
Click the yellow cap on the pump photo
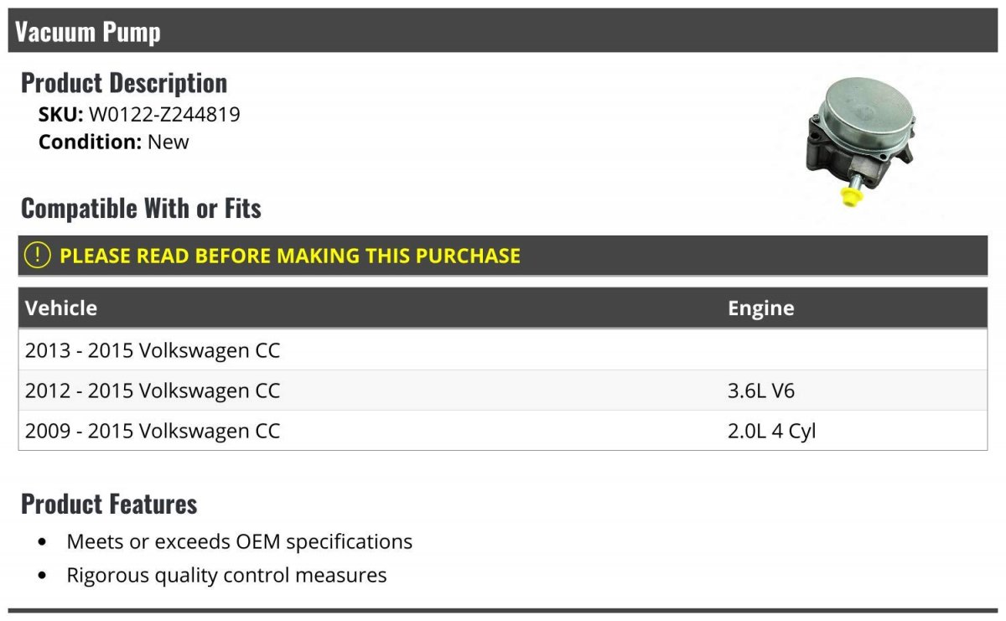tap(852, 198)
